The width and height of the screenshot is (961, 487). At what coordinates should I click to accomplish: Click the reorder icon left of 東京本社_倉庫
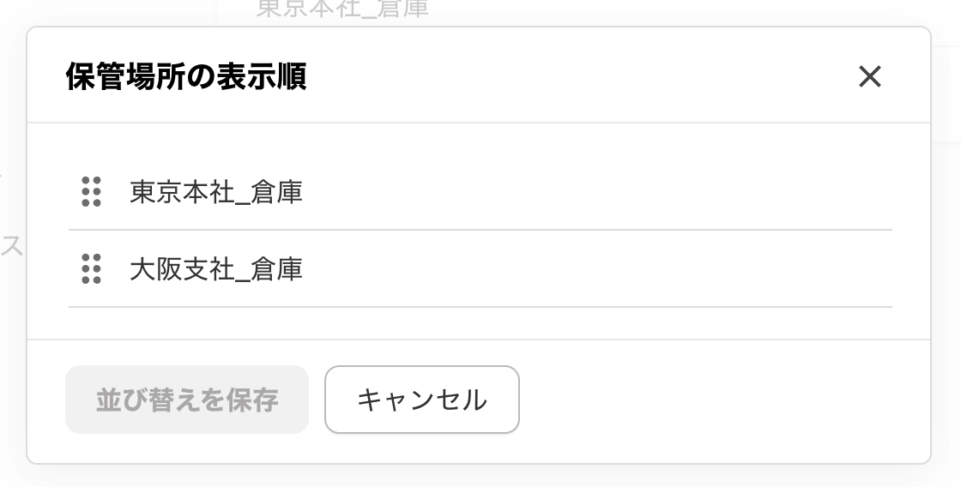pyautogui.click(x=91, y=192)
